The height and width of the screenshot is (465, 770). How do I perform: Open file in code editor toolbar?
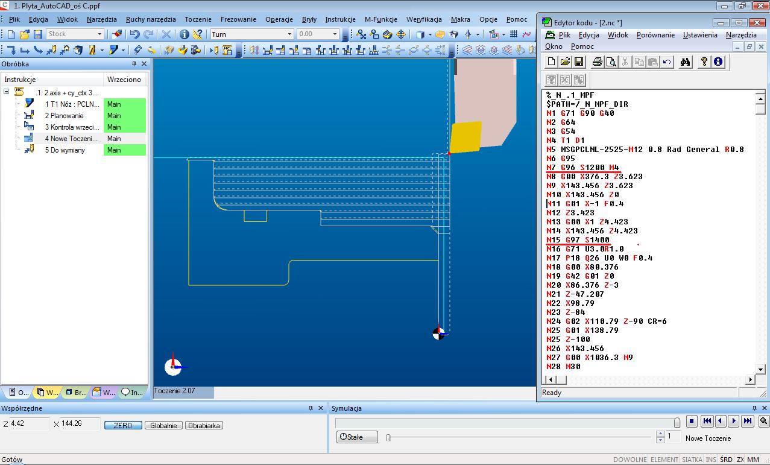[x=565, y=62]
